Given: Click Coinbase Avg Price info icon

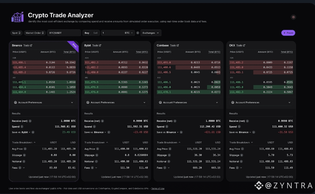Looking at the screenshot, I should click(x=170, y=149).
